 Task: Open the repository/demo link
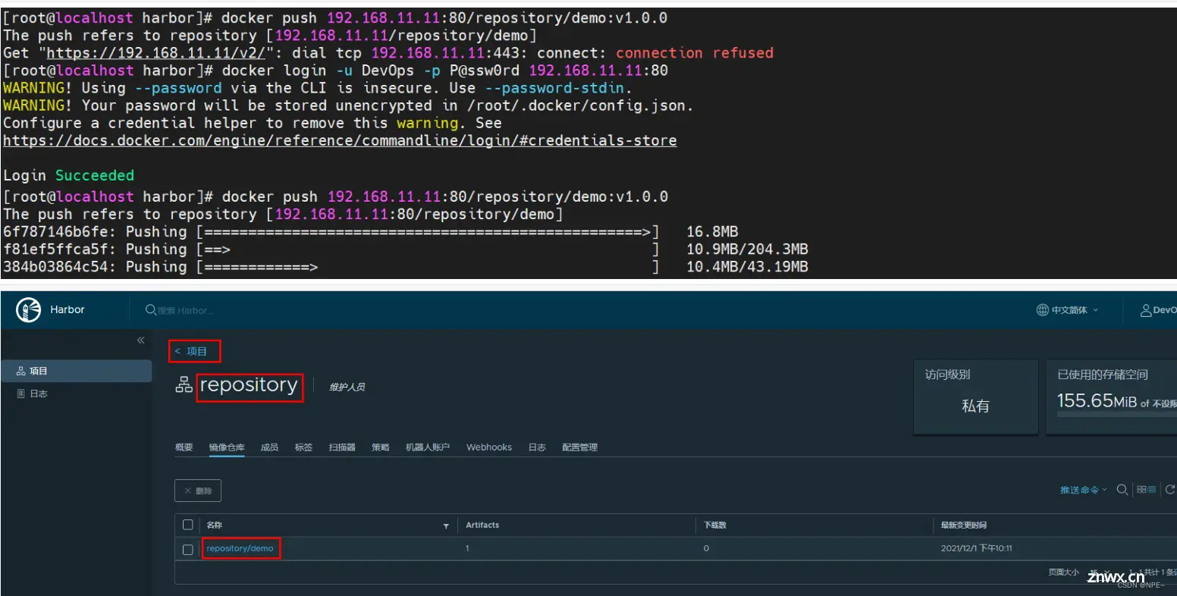pos(240,548)
